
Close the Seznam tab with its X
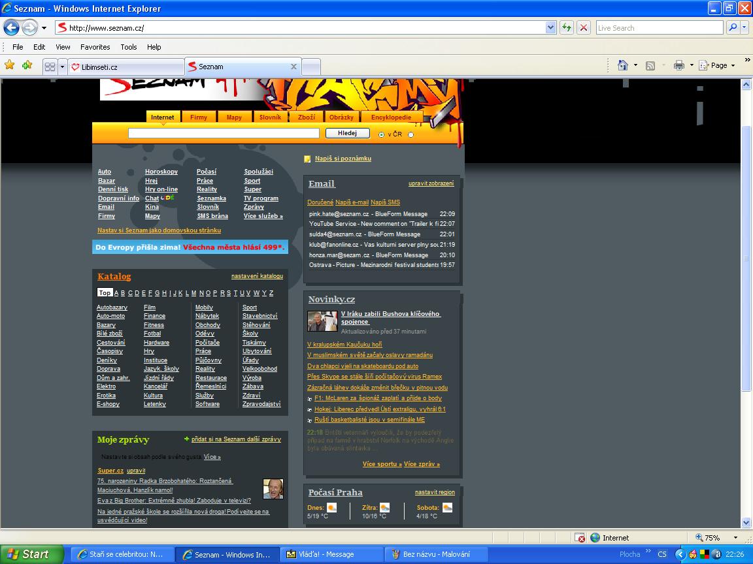point(293,67)
